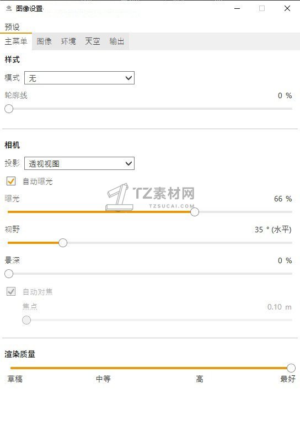The image size is (300, 426).
Task: Set render quality to 中等
Action: pos(103,379)
